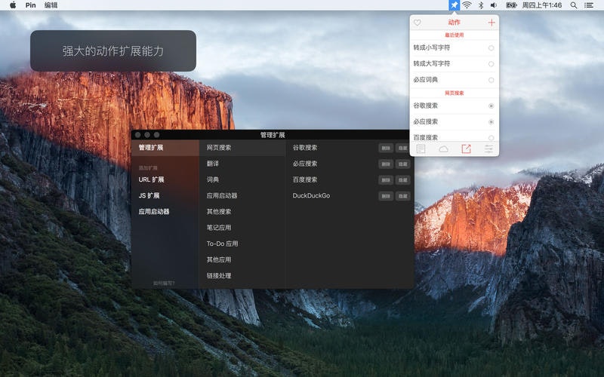Open the Pin menu in menu bar
Image resolution: width=604 pixels, height=377 pixels.
30,5
